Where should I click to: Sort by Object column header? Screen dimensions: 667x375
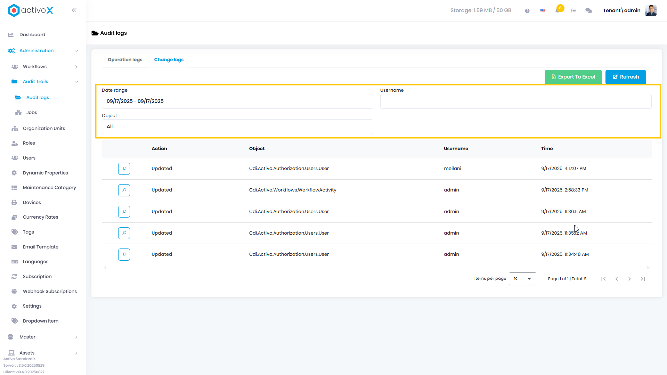pyautogui.click(x=257, y=148)
